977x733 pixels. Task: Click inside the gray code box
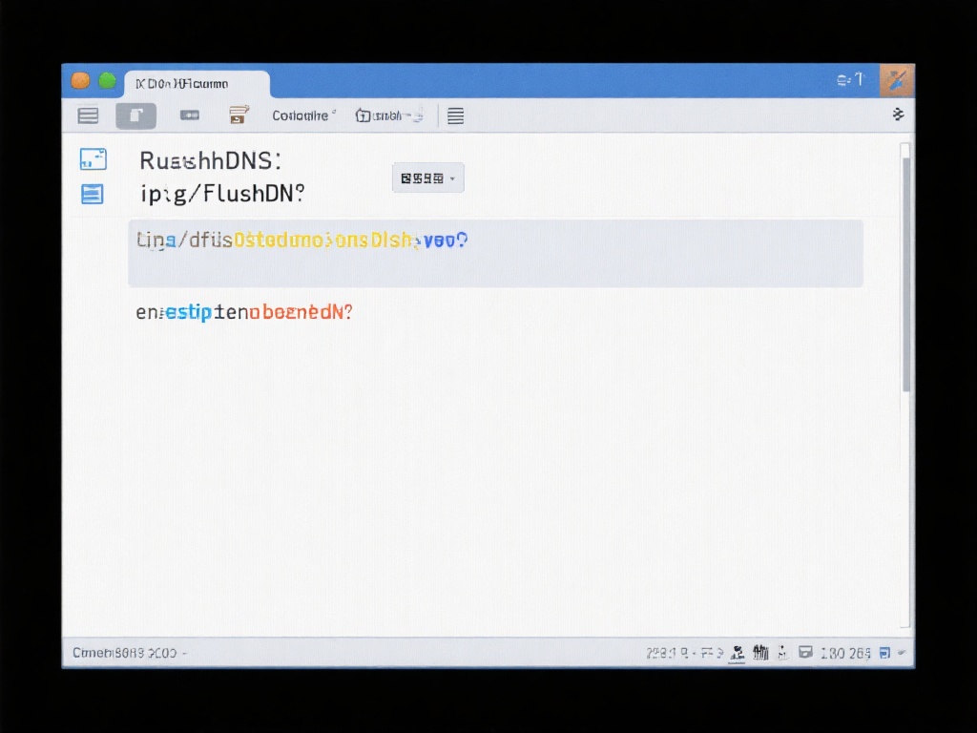point(495,253)
